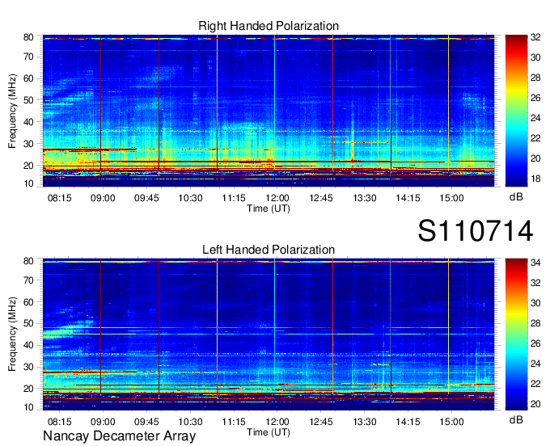Click 60 MHz tick on Right Handed frequency axis

point(29,78)
